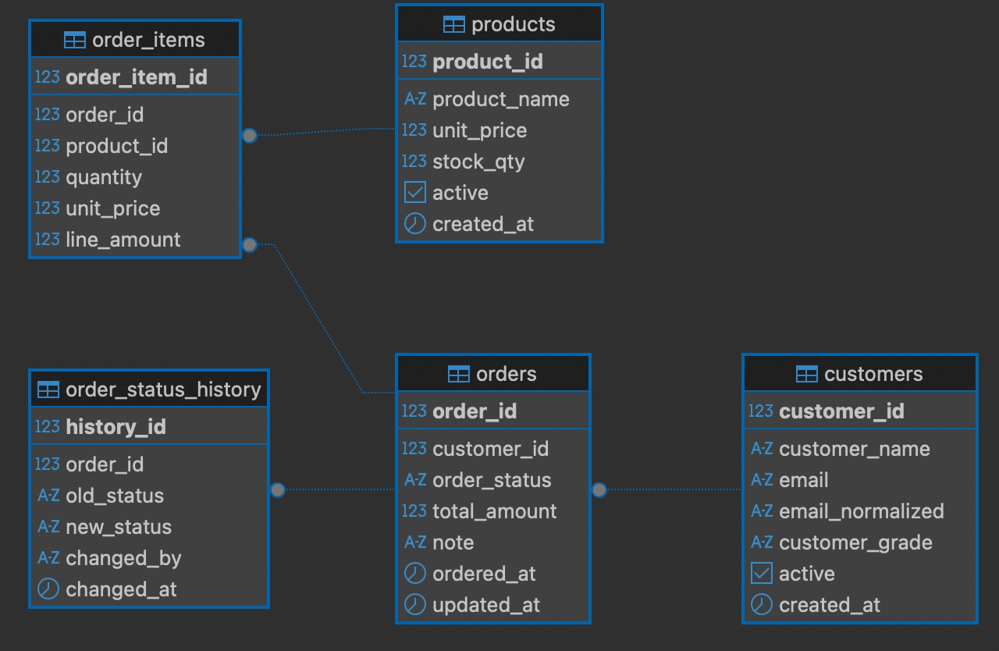Click the text type icon beside old_status

[48, 495]
